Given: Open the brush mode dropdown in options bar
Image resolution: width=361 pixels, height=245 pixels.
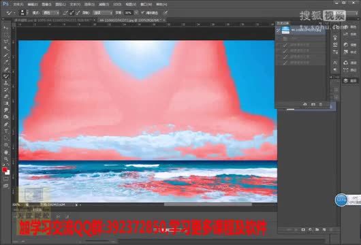Looking at the screenshot, I should 51,13.
